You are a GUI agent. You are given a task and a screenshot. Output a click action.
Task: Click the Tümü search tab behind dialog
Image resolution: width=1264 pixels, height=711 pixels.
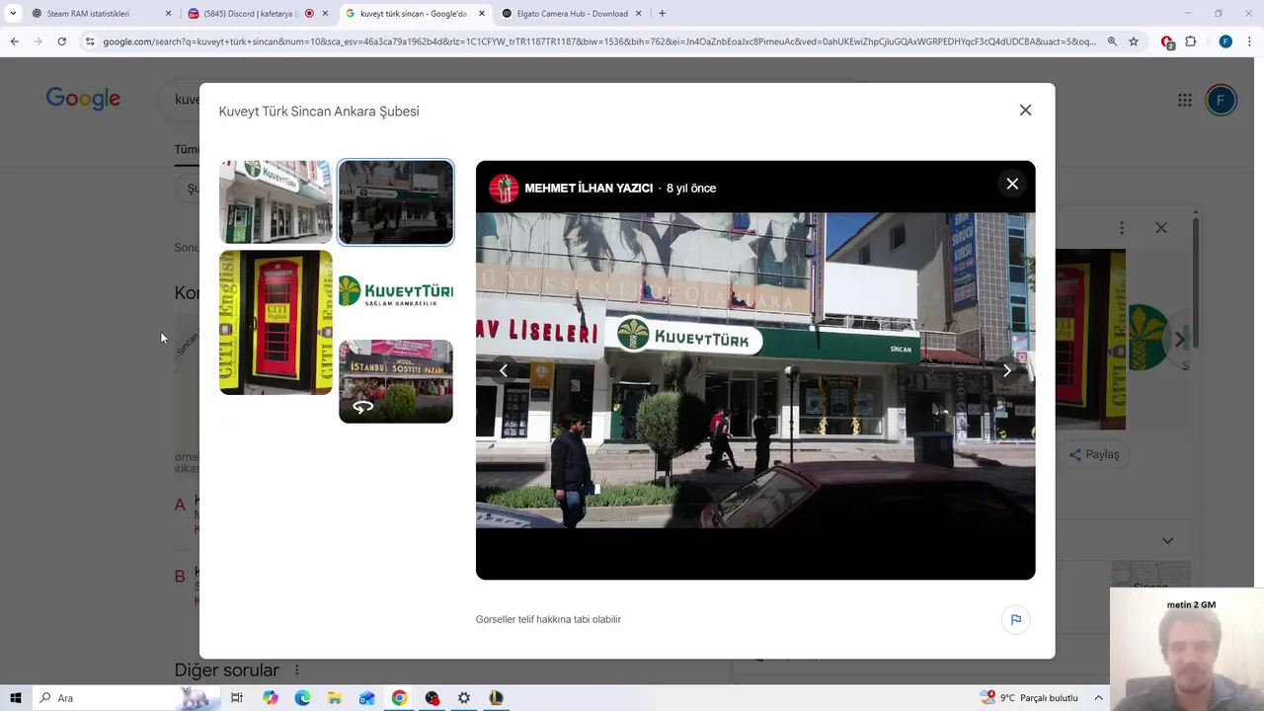click(x=187, y=149)
